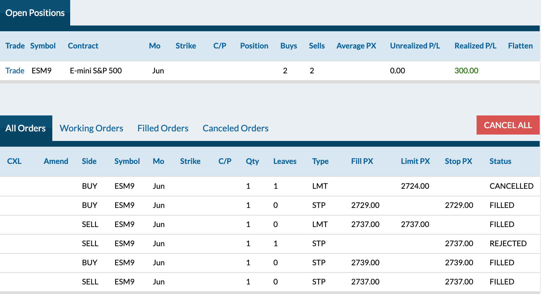Viewport: 541px width, 294px height.
Task: Click the green 300.00 realized value
Action: click(x=466, y=70)
